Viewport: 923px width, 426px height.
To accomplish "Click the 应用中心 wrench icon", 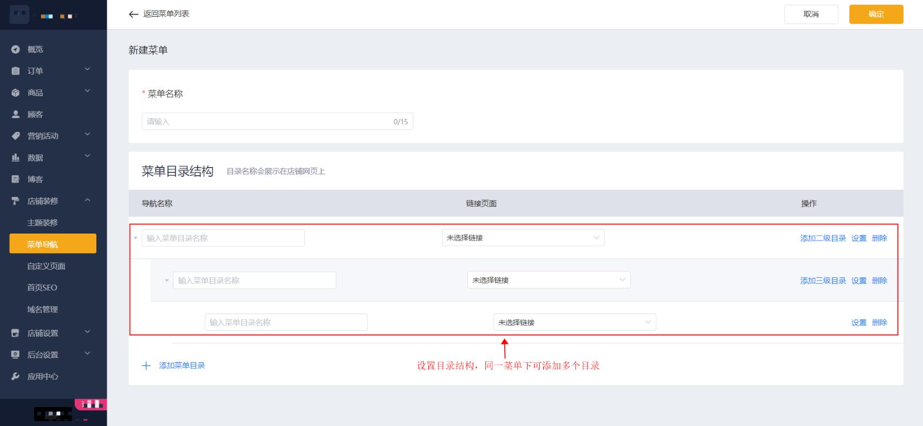I will tap(16, 376).
